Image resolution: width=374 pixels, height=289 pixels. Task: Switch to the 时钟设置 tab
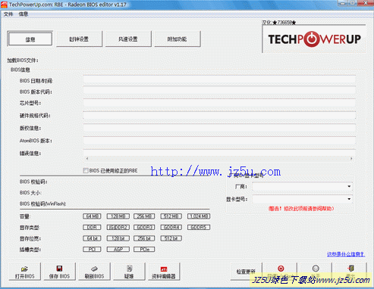79,39
